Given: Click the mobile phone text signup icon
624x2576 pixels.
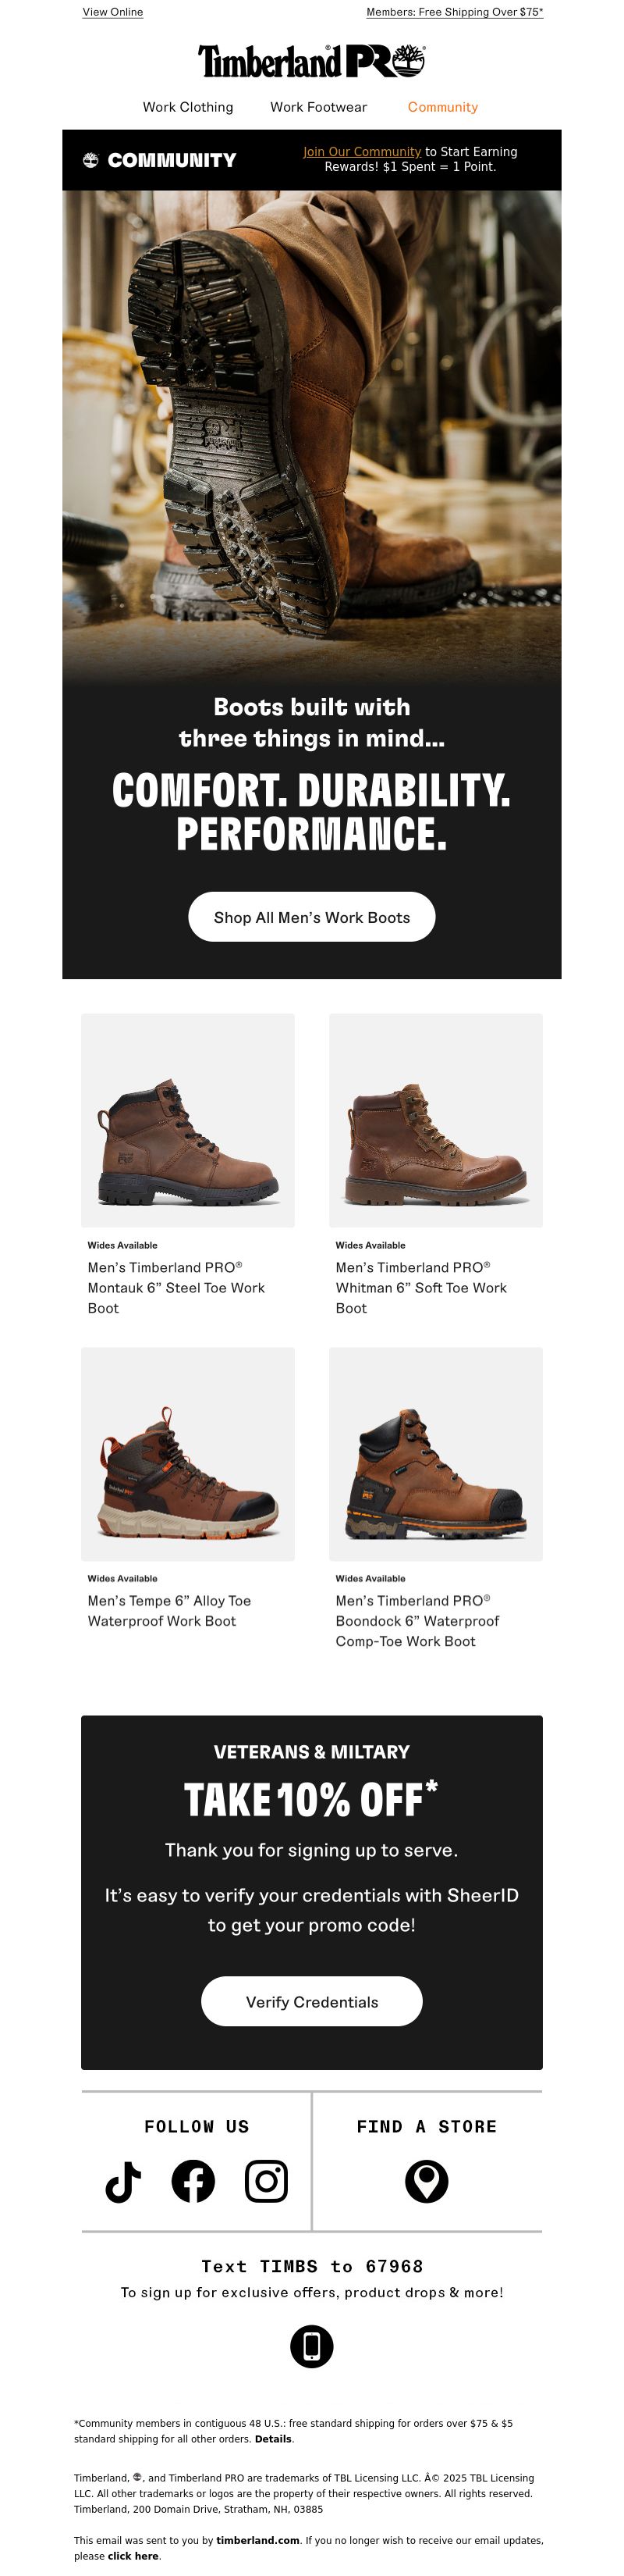Looking at the screenshot, I should (311, 2346).
